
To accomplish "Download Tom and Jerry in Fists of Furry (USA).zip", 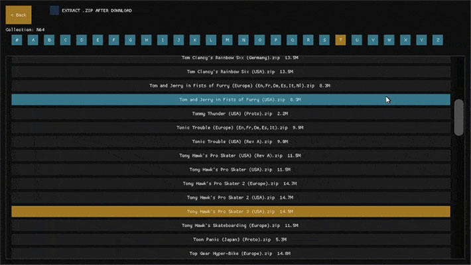I will coord(231,99).
